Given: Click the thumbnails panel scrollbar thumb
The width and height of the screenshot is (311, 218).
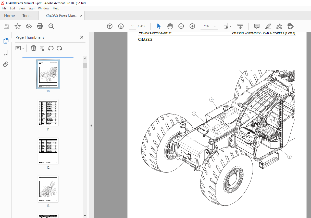Looking at the screenshot, I should [85, 65].
